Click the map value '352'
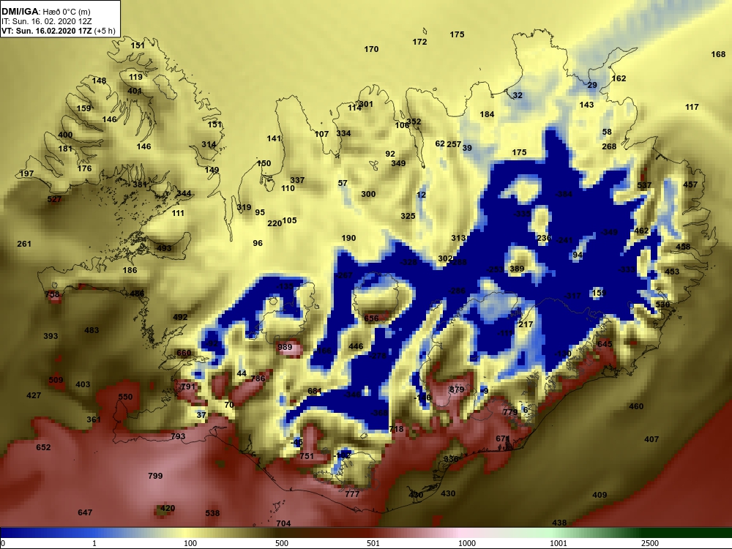The width and height of the screenshot is (732, 549). click(x=414, y=122)
